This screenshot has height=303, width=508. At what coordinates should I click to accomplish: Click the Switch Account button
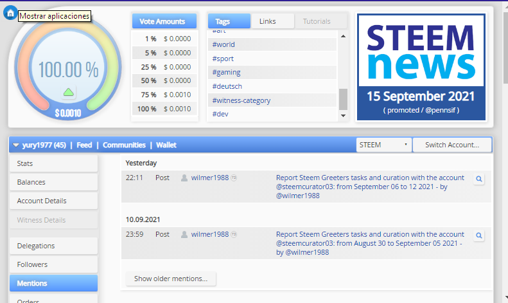pyautogui.click(x=452, y=145)
